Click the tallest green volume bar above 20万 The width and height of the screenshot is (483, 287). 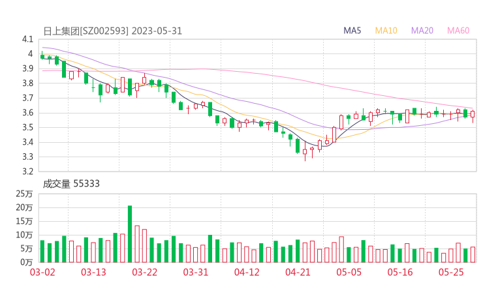(130, 234)
